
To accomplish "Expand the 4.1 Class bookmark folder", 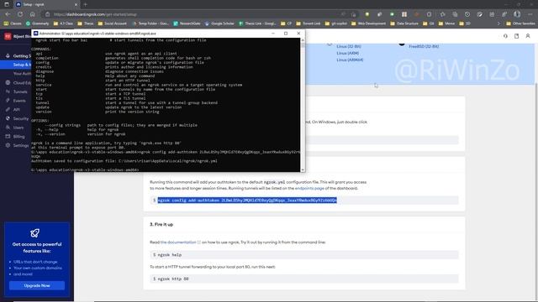I will tap(64, 23).
